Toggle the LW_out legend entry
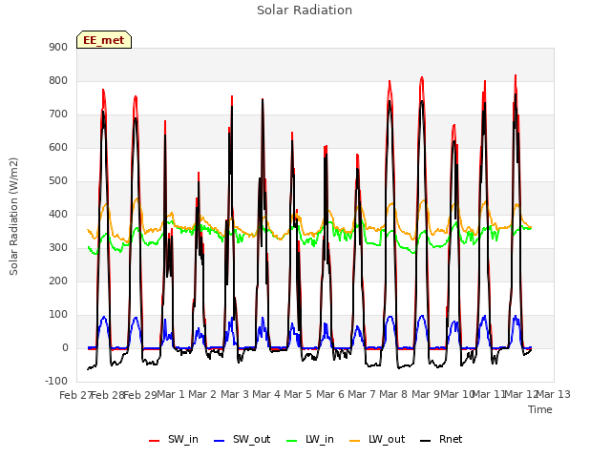Screen dimensions: 611x458 point(377,440)
